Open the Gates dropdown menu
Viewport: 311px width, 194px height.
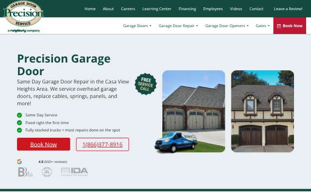262,26
